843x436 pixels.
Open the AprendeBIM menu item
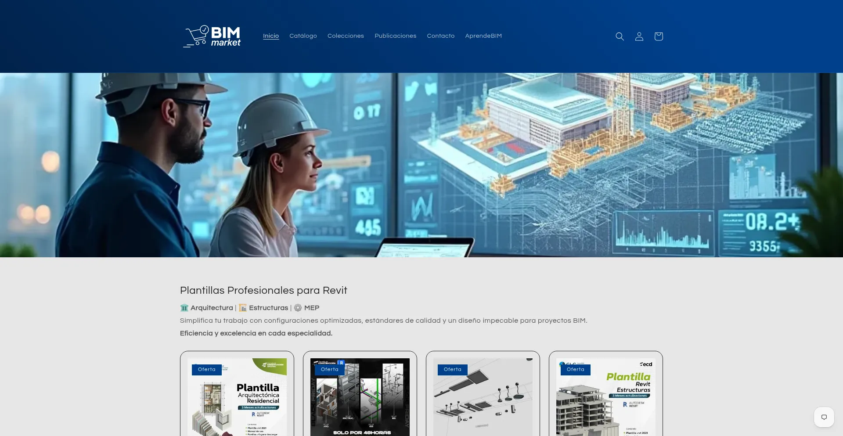[x=483, y=36]
